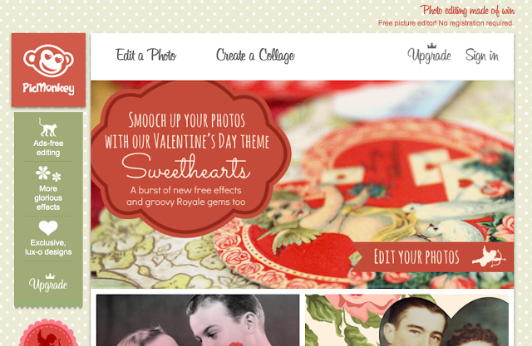The width and height of the screenshot is (532, 346).
Task: Open the floral heart-frame portrait thumbnail
Action: click(x=406, y=320)
